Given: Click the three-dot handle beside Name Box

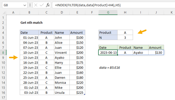Looking at the screenshot, I should (x=30, y=5).
